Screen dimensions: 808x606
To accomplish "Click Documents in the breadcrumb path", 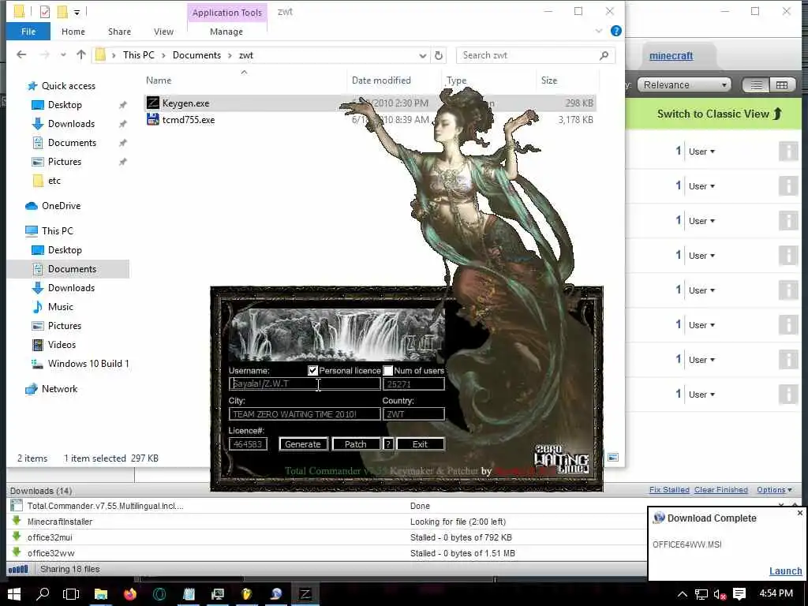I will [196, 55].
